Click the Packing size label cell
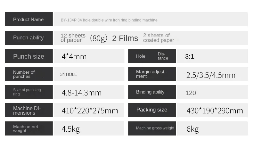Screen dimensions: 253x156 (x=152, y=110)
